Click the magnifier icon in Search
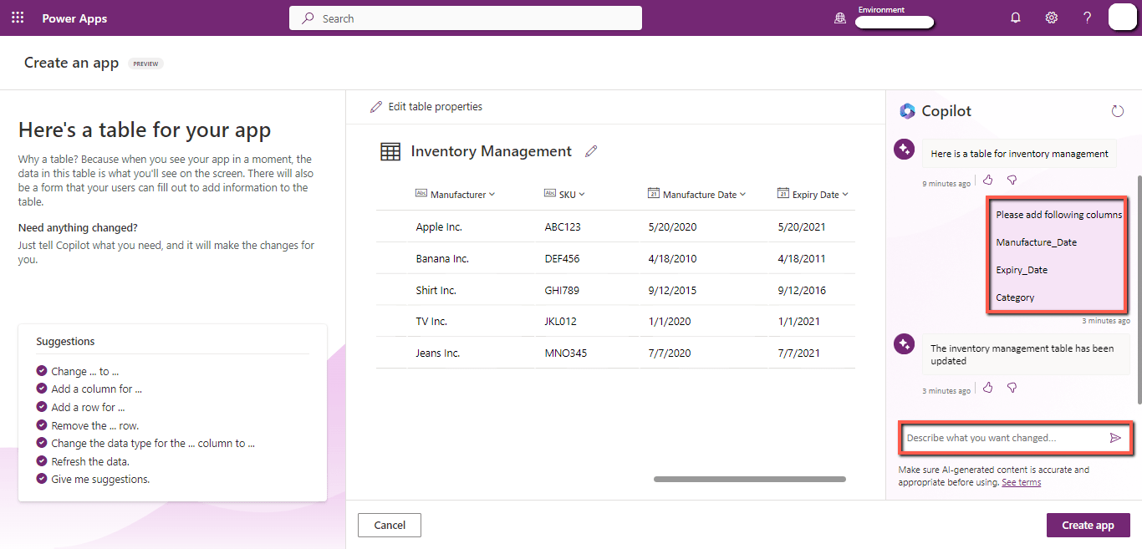Image resolution: width=1142 pixels, height=549 pixels. [308, 18]
